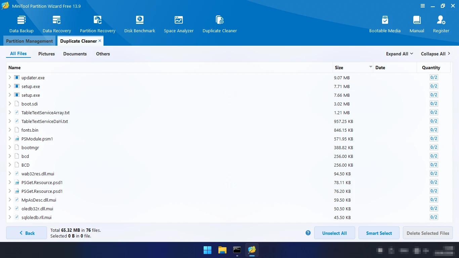
Task: Open Partition Recovery tool
Action: [x=97, y=24]
